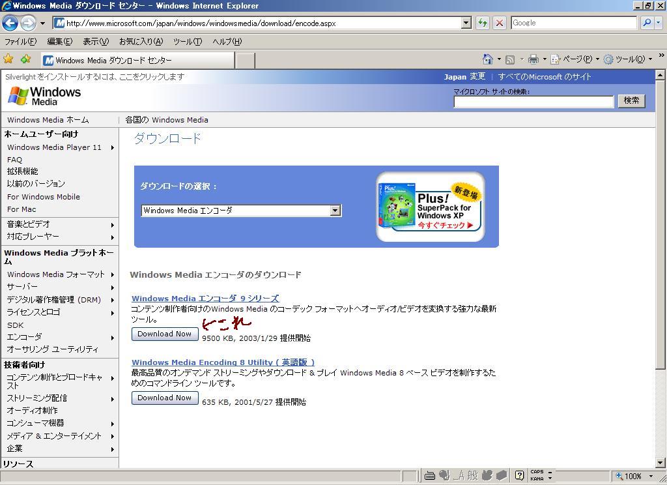Open the ヘルプ(H) menu
The width and height of the screenshot is (667, 485).
click(227, 41)
